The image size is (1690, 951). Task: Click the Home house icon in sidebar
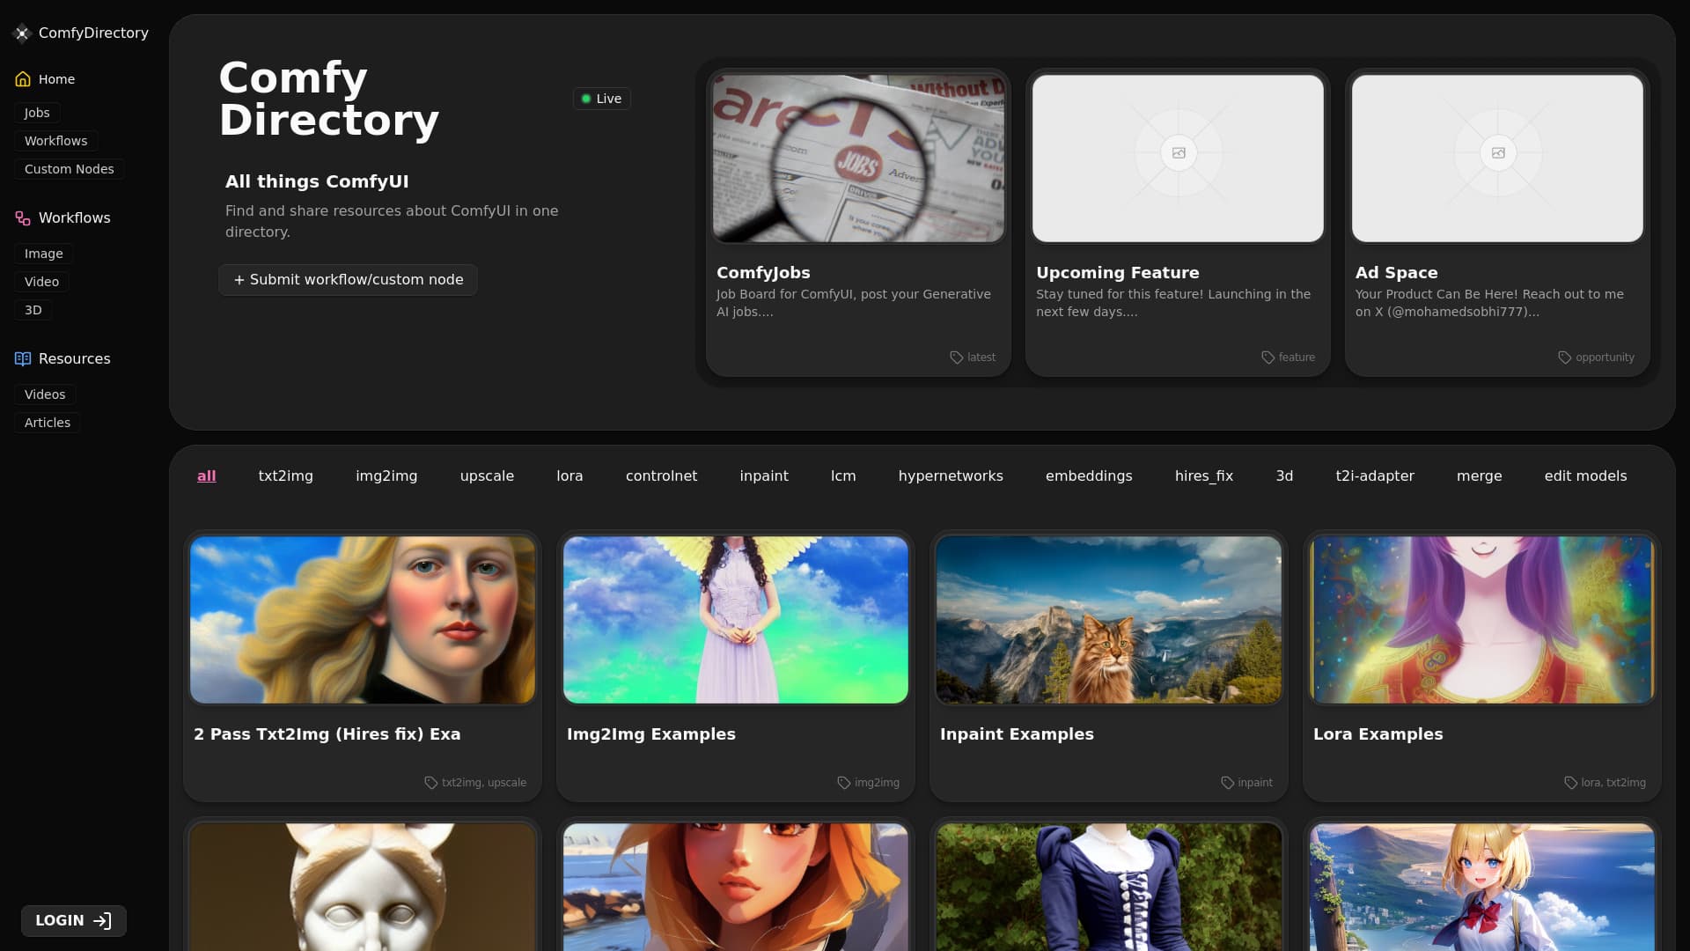pos(22,78)
